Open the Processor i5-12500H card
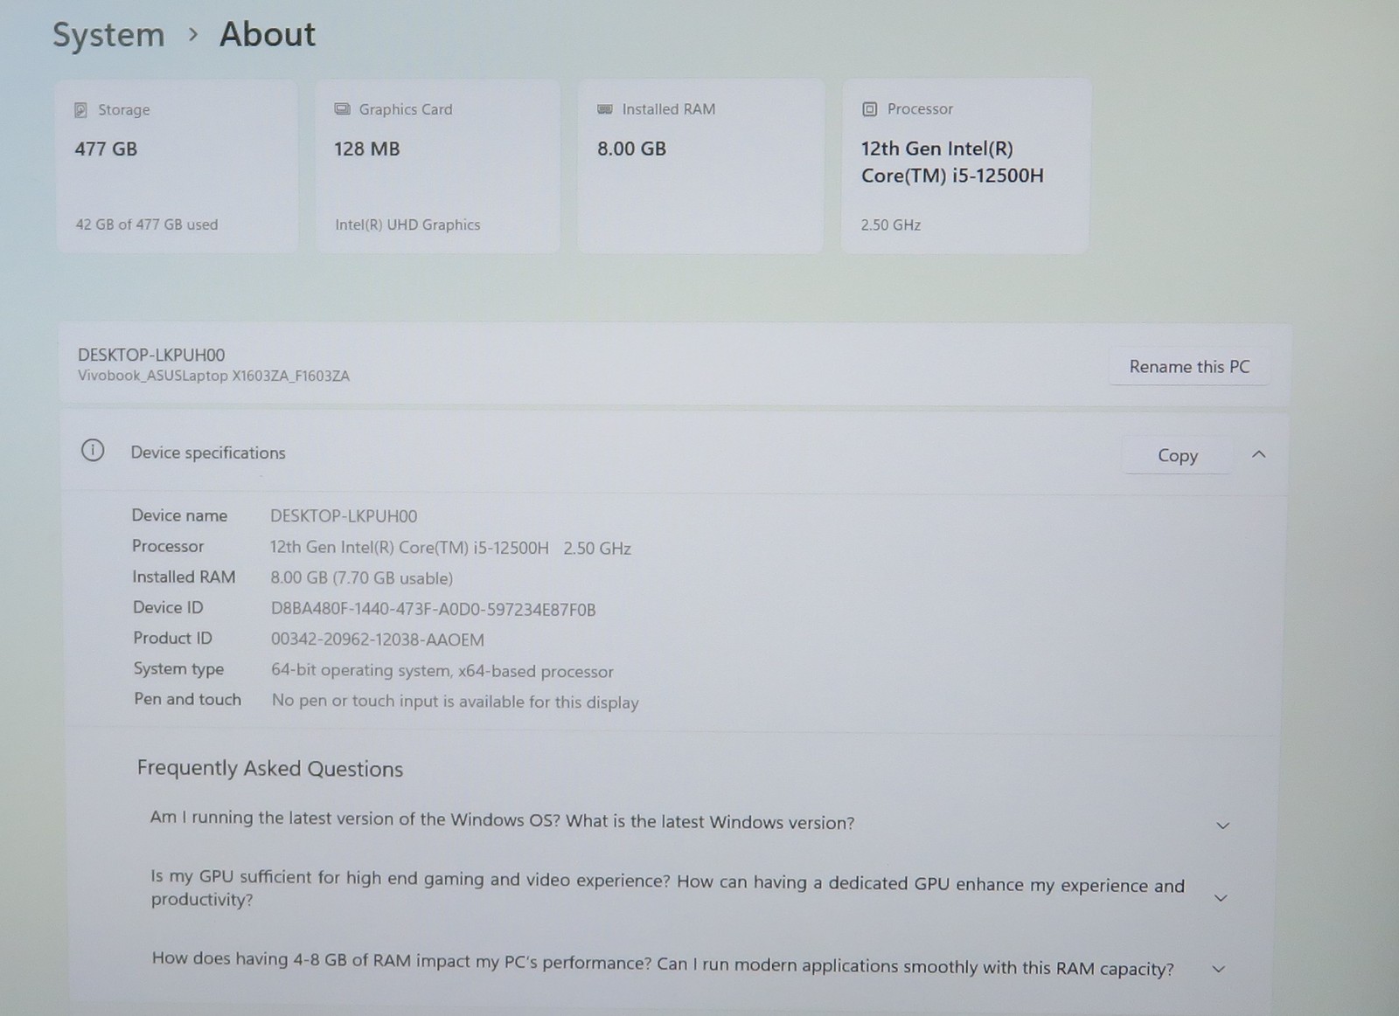Image resolution: width=1399 pixels, height=1016 pixels. click(965, 167)
